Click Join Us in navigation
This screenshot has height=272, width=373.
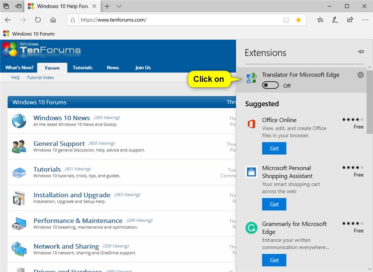click(143, 68)
